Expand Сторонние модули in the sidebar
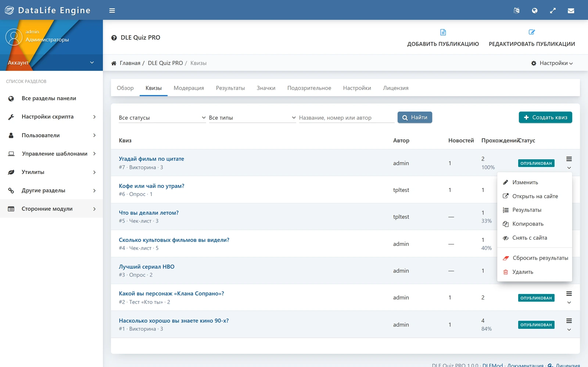This screenshot has width=588, height=367. [51, 209]
